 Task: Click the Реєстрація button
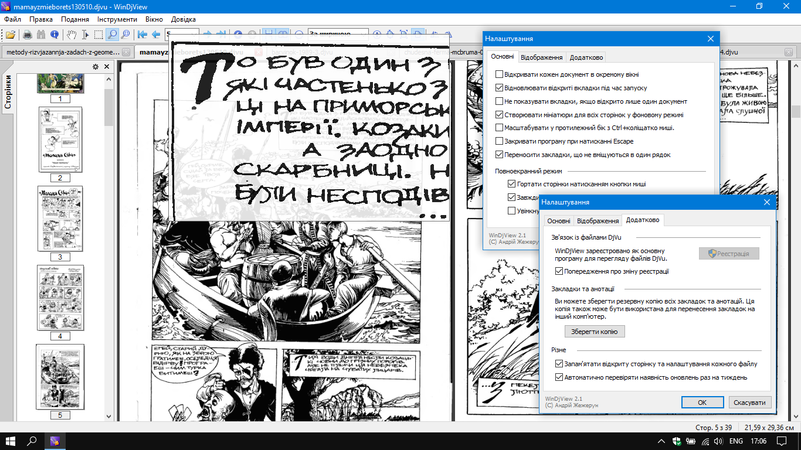coord(729,254)
